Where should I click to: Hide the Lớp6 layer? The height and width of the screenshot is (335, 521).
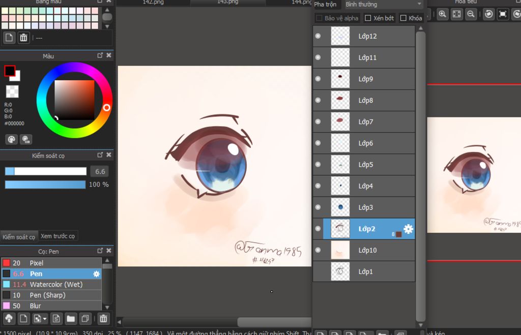[318, 143]
